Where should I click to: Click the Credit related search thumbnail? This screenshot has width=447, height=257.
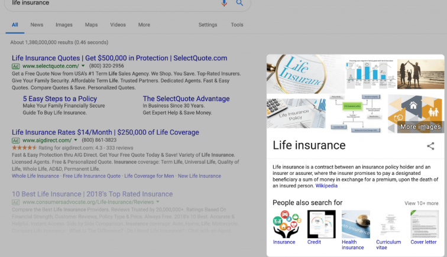pos(321,225)
